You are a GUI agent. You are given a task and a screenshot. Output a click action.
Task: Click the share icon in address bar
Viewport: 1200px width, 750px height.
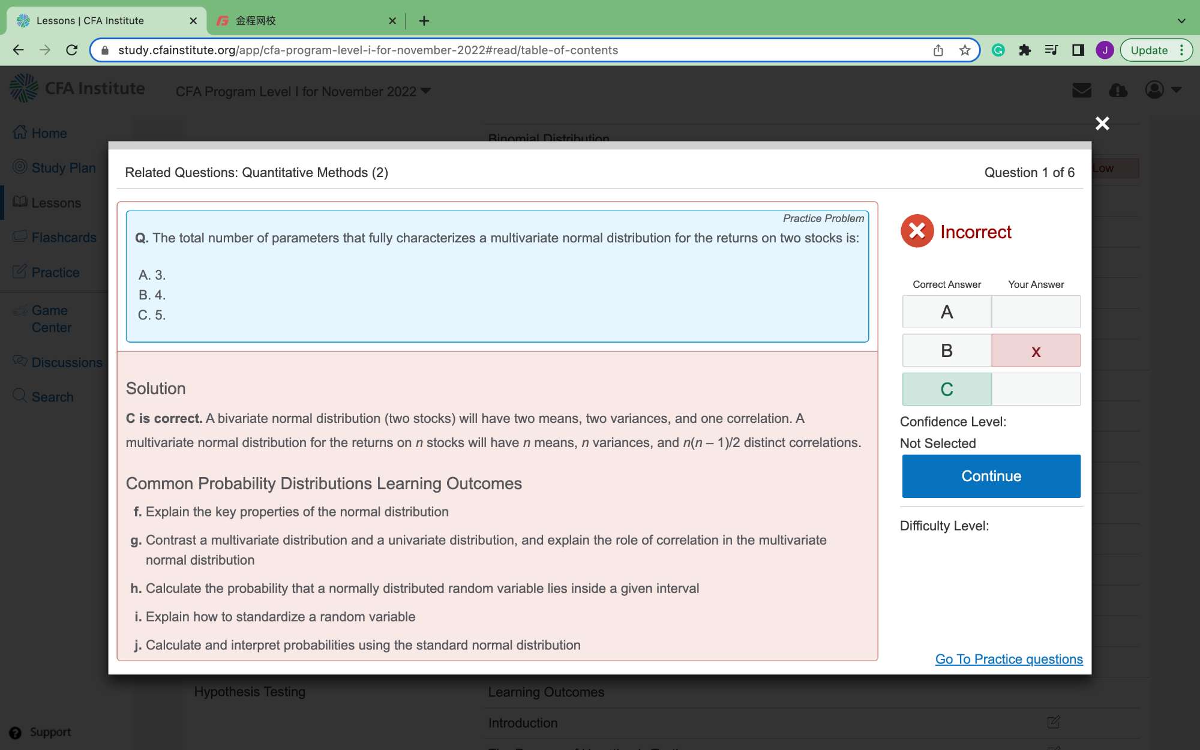click(x=938, y=50)
